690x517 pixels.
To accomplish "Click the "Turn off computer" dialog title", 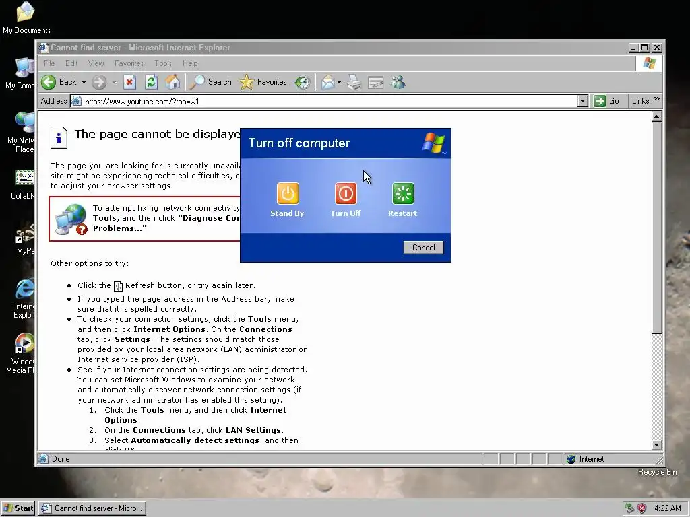I will point(299,143).
